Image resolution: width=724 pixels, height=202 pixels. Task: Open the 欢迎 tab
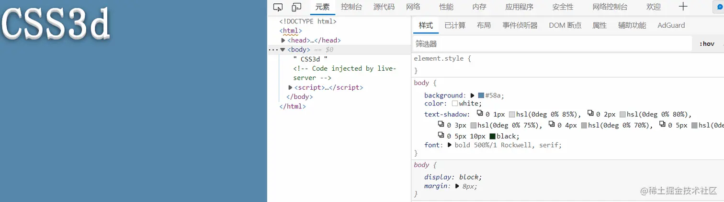pos(654,7)
